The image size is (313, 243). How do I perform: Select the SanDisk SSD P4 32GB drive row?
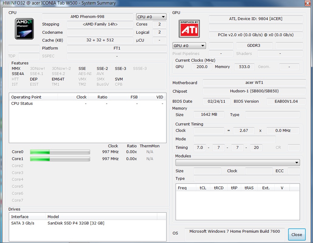tap(87, 223)
